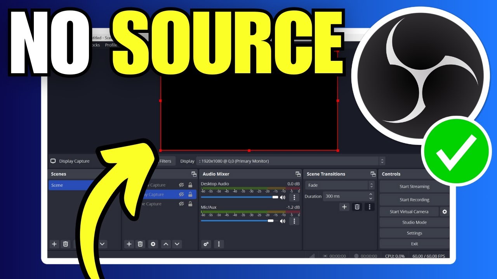This screenshot has height=279, width=497.
Task: Open Audio Mixer bottom three-dot menu
Action: pyautogui.click(x=219, y=244)
